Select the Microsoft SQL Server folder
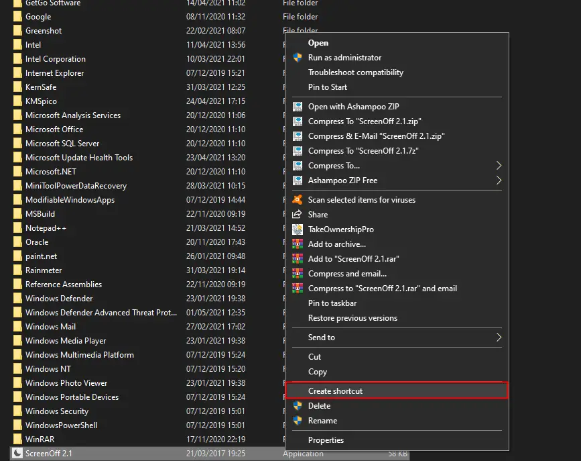The image size is (581, 461). point(62,144)
